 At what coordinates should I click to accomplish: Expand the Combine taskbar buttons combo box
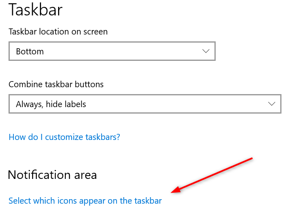pos(145,104)
